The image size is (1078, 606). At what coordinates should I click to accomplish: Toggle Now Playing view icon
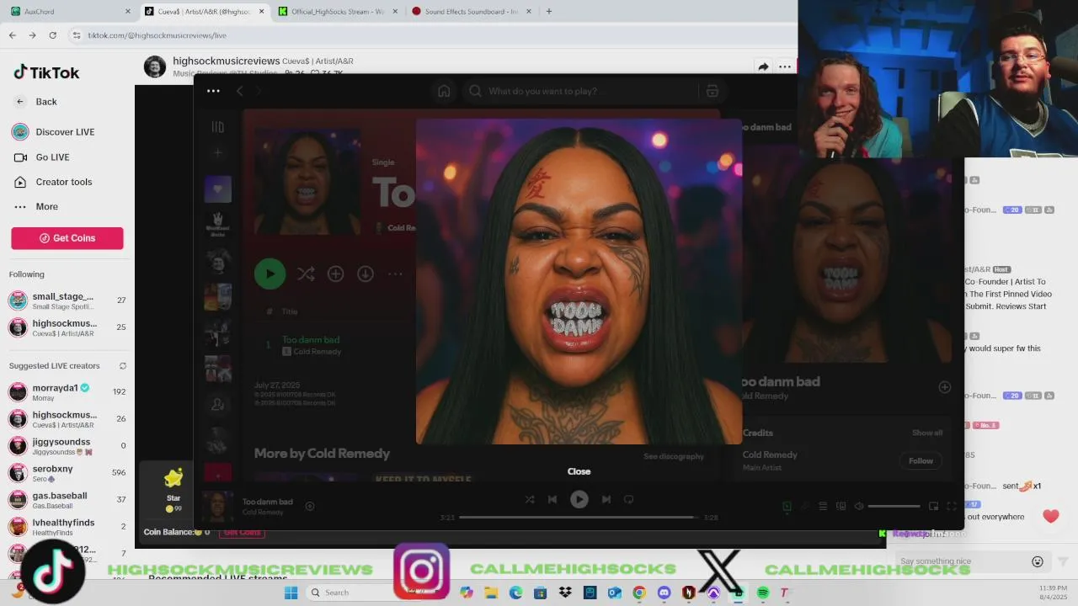pos(787,506)
